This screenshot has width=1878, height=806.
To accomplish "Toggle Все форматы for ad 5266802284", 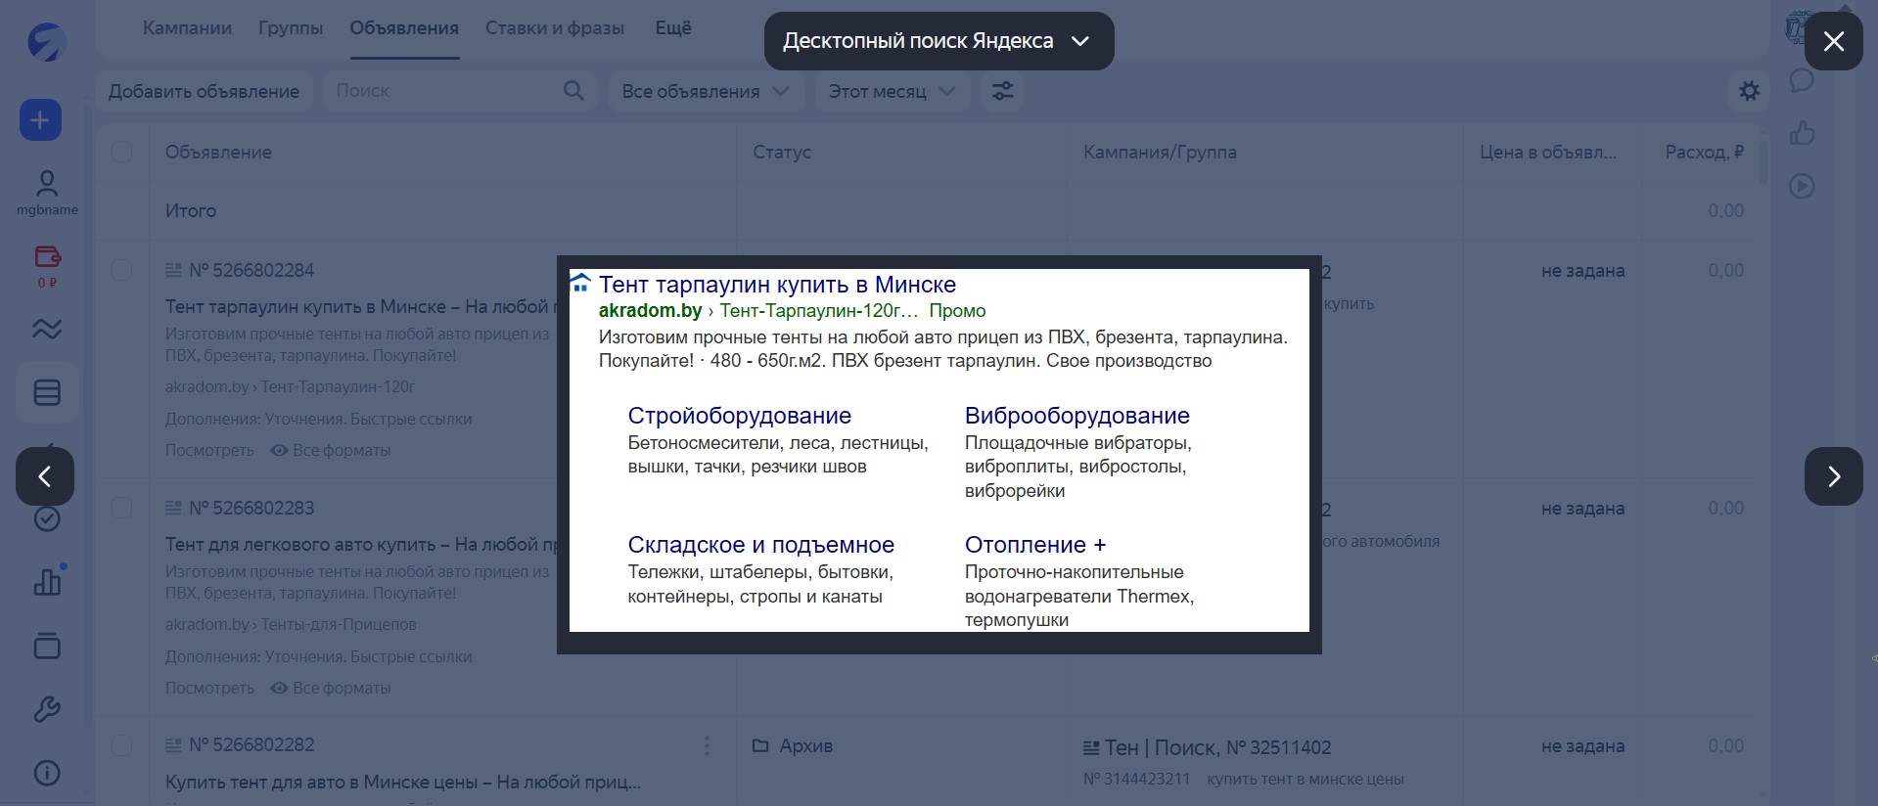I will [x=331, y=450].
